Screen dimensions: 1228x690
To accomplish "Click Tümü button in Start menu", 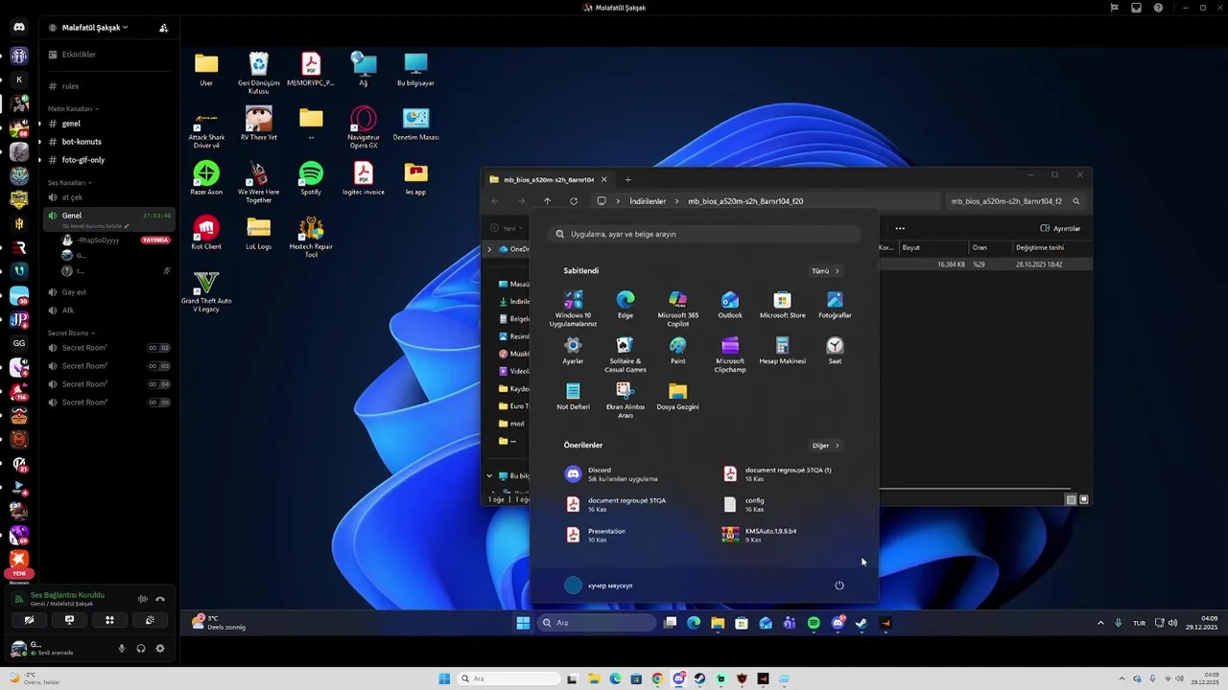I will tap(825, 271).
